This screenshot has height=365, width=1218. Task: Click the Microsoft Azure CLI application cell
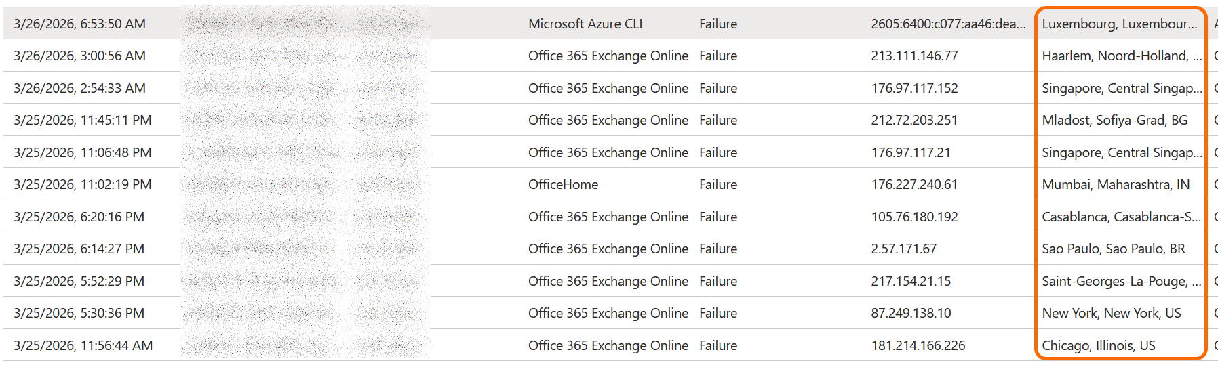(585, 24)
